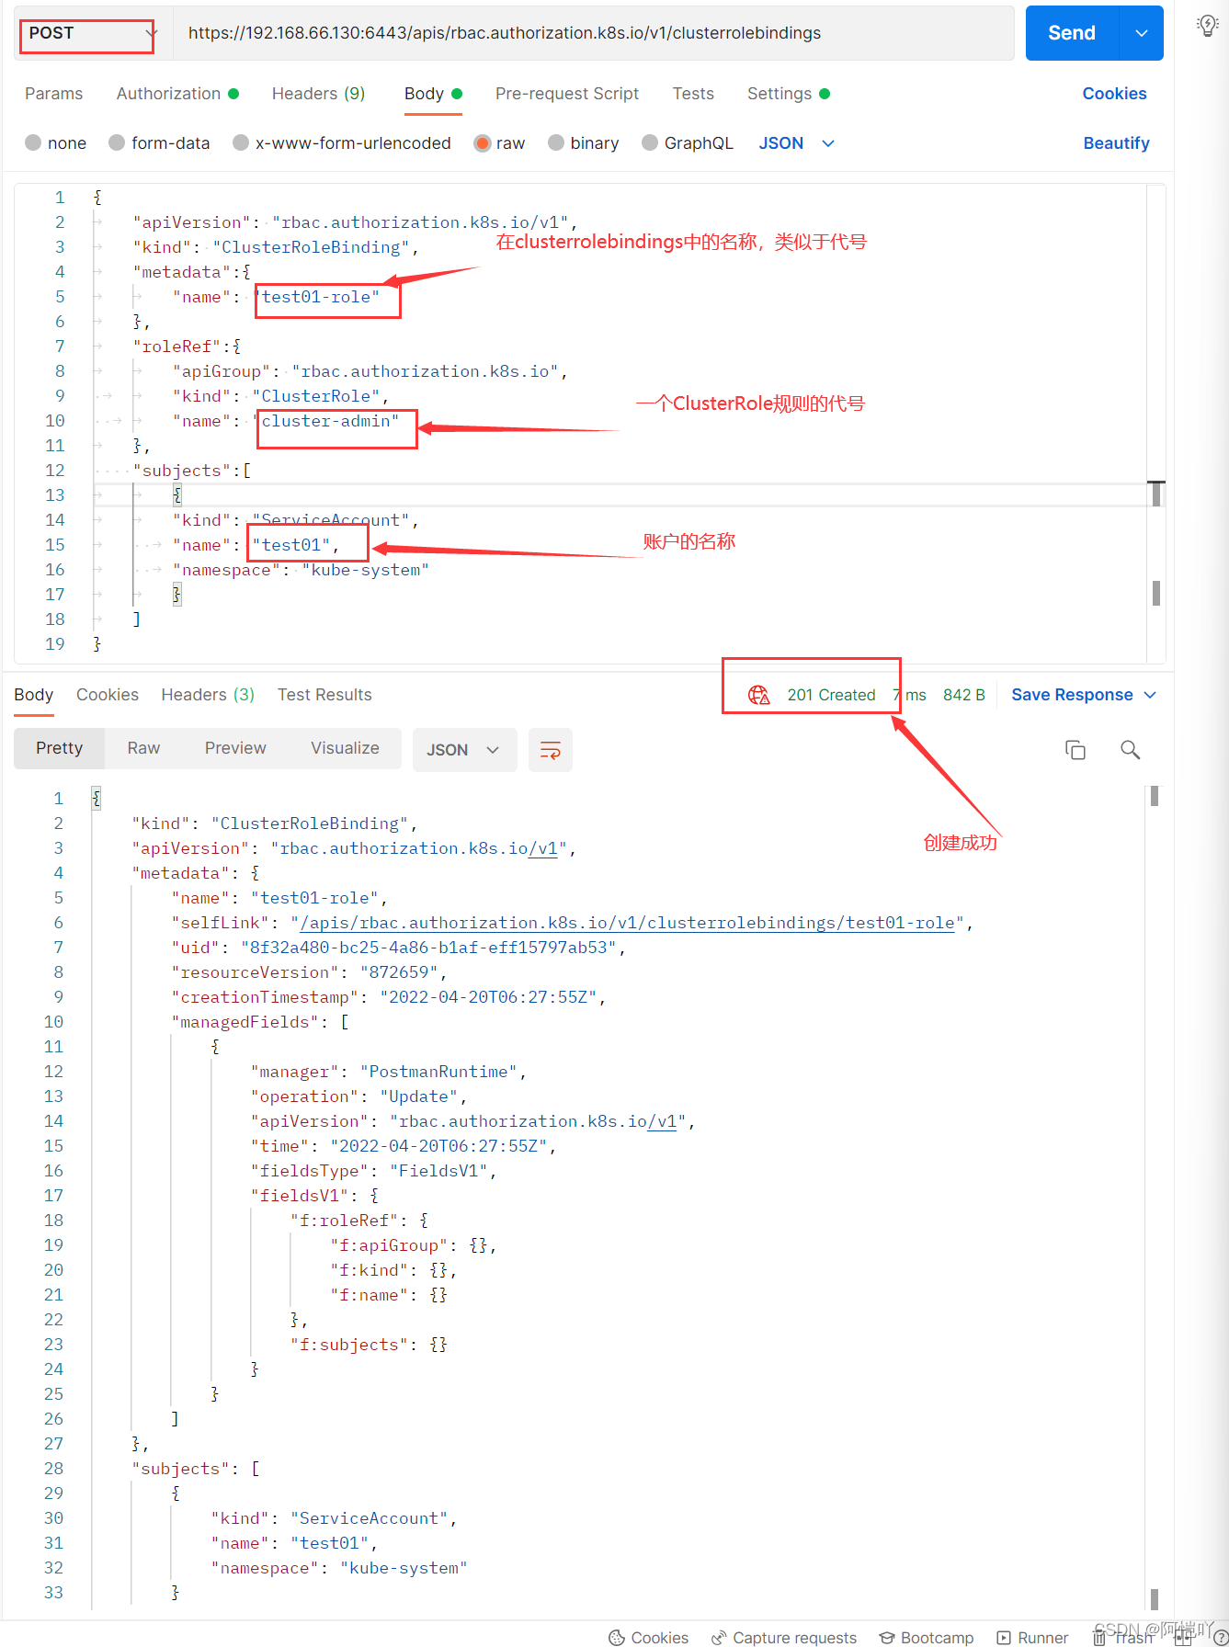Click the uid value in response
The width and height of the screenshot is (1229, 1647).
tap(429, 948)
